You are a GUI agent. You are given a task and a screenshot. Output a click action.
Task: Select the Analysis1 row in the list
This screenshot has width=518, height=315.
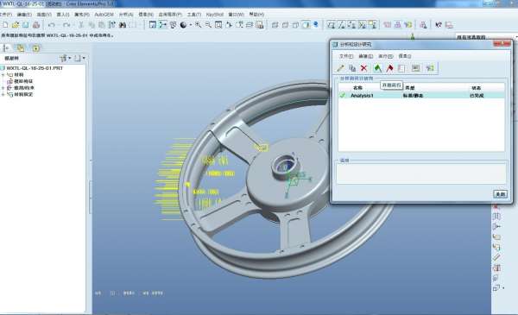(x=421, y=96)
